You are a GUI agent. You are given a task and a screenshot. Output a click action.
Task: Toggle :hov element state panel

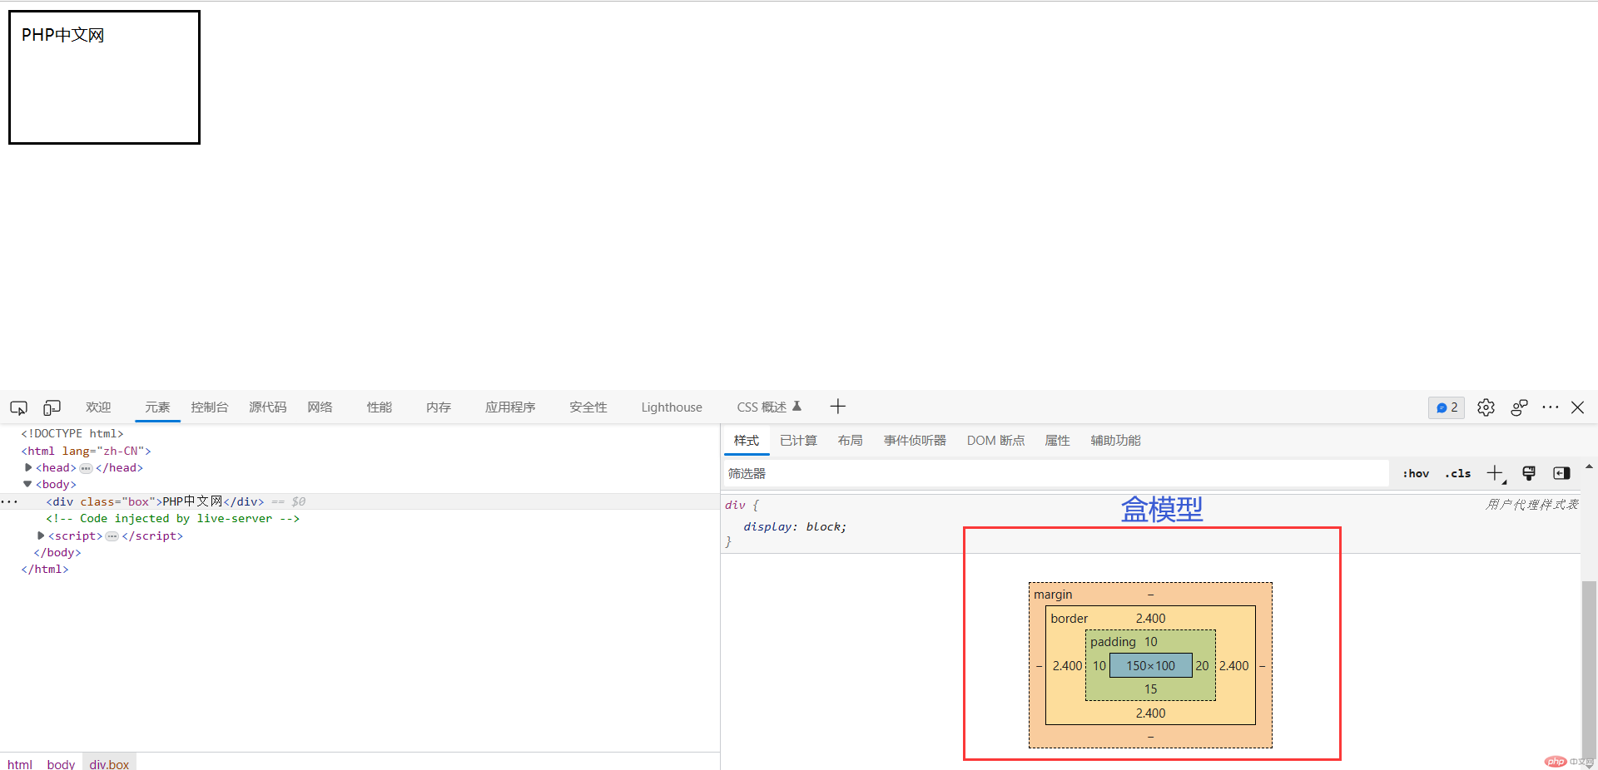tap(1416, 473)
